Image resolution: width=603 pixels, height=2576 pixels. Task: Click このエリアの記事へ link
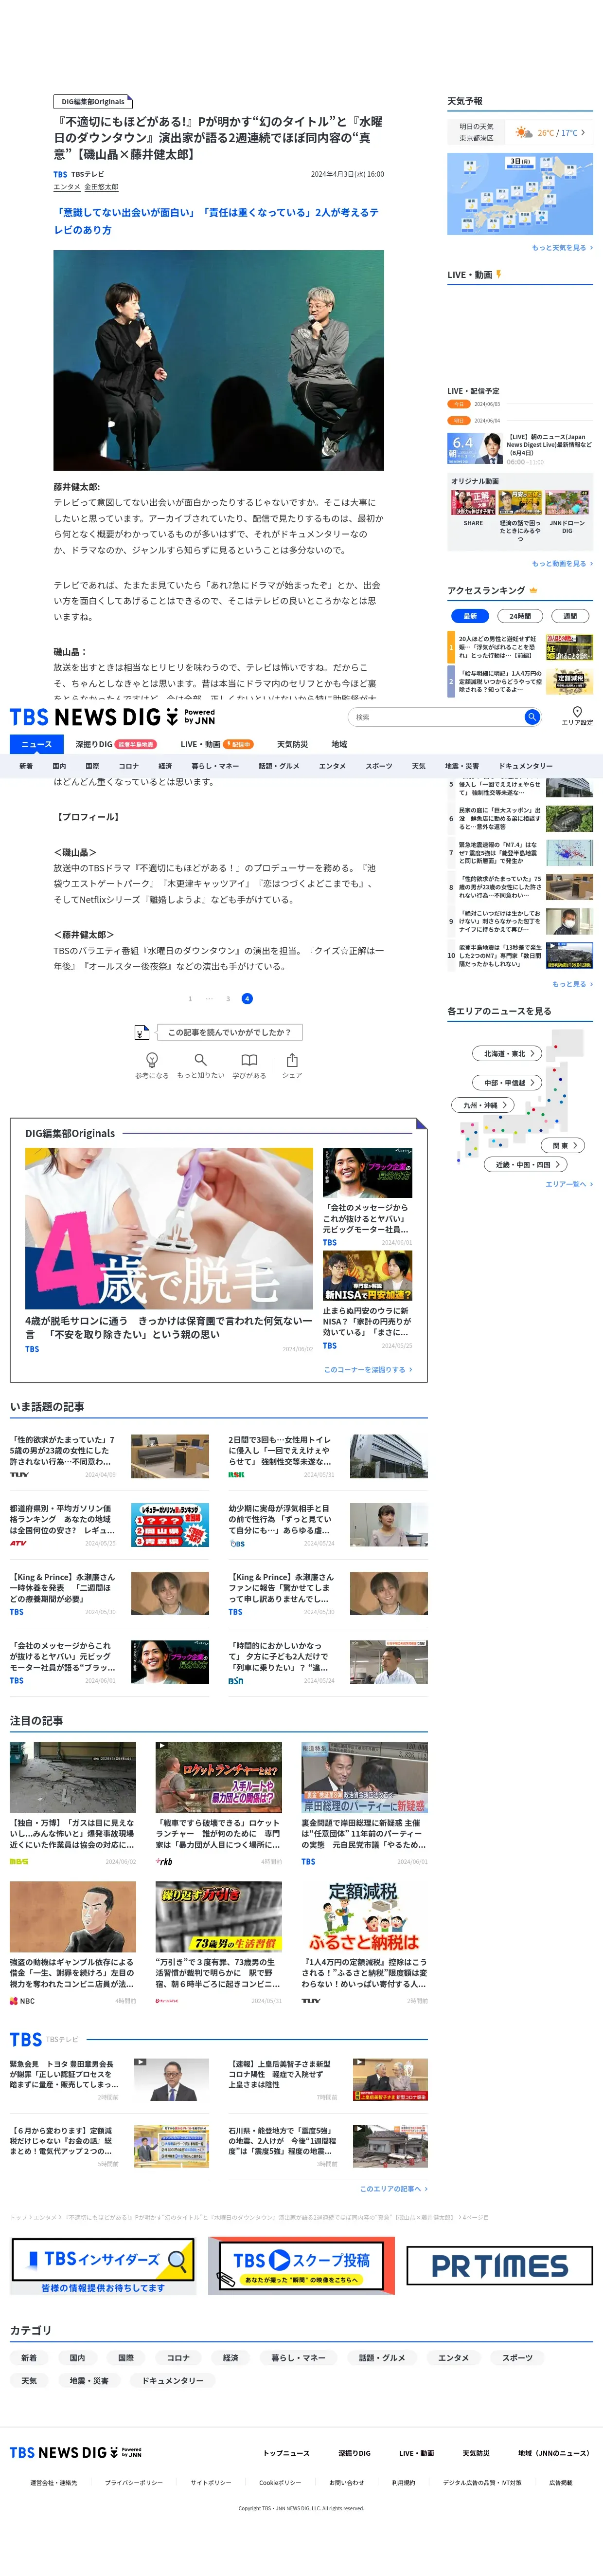[393, 2188]
